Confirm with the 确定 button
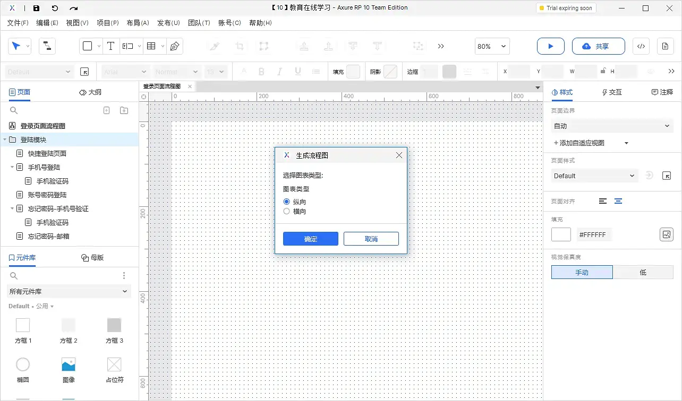The image size is (682, 401). click(x=310, y=238)
